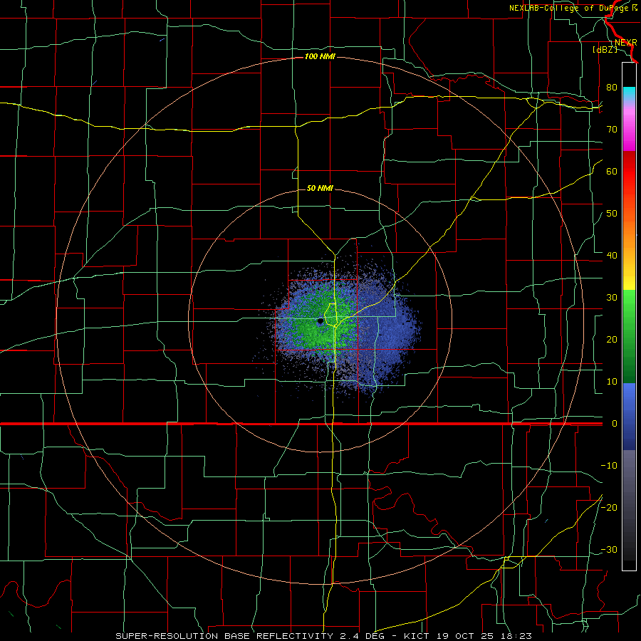Screen dimensions: 641x641
Task: Click the 50 value on dBZ scale
Action: 612,214
